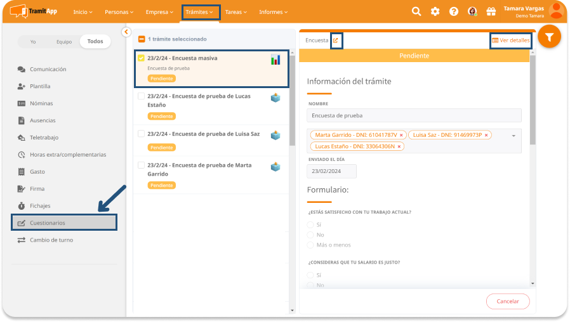Remove Marta Garrido tag with x

point(401,135)
